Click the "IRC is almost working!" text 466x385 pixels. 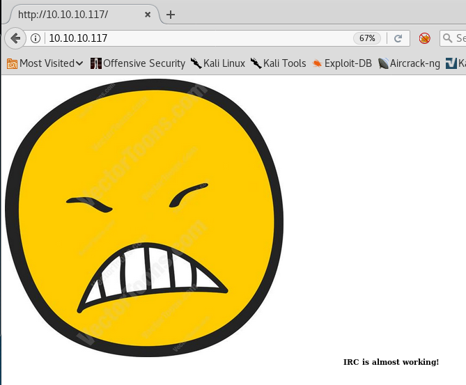(391, 362)
